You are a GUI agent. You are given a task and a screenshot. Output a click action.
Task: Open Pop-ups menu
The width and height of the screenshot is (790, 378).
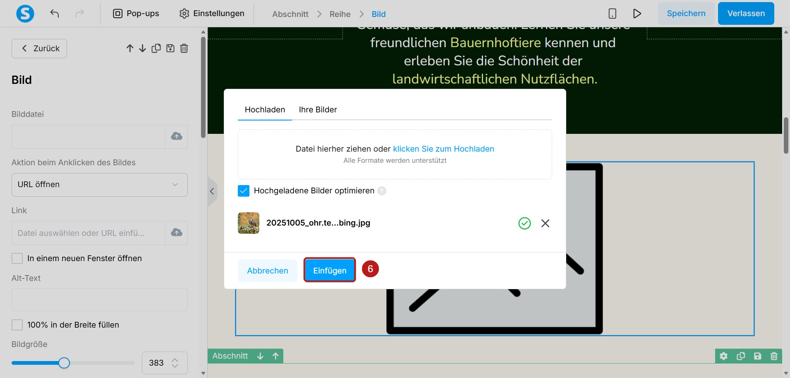pyautogui.click(x=136, y=14)
